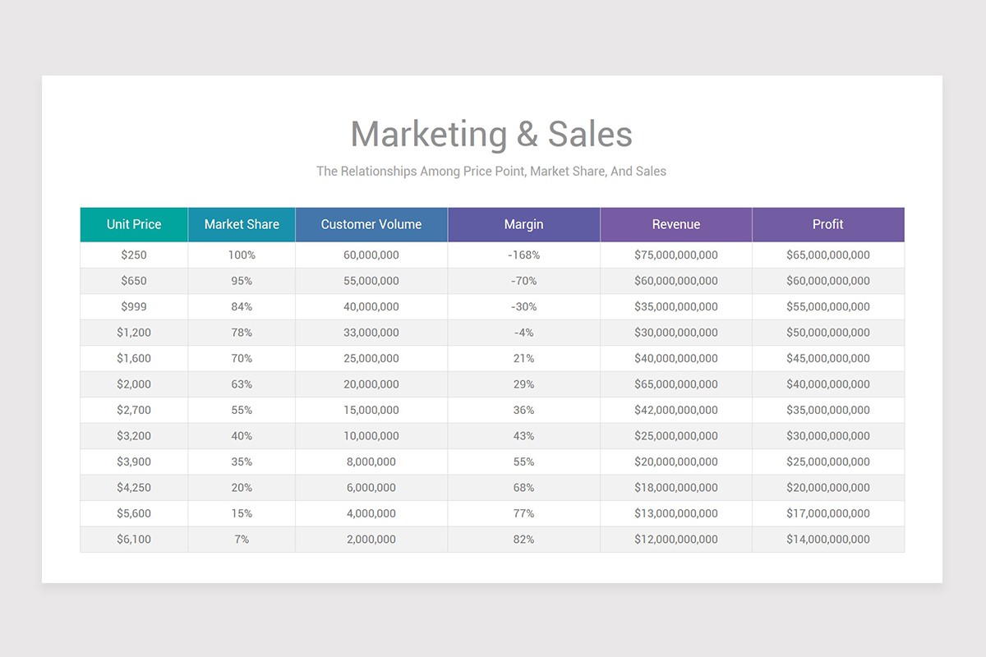The height and width of the screenshot is (657, 986).
Task: Select the Market Share column header
Action: 241,224
